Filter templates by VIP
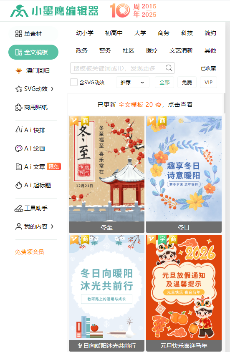 tap(208, 83)
